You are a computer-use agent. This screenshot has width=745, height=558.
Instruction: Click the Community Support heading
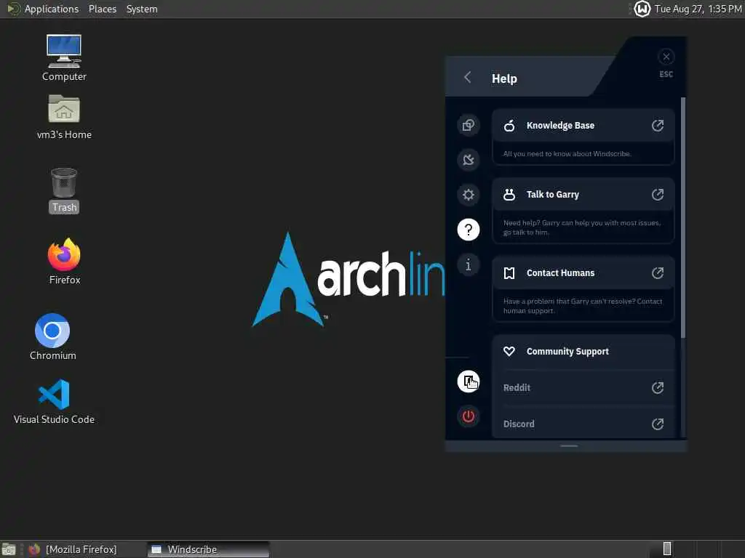click(x=567, y=351)
